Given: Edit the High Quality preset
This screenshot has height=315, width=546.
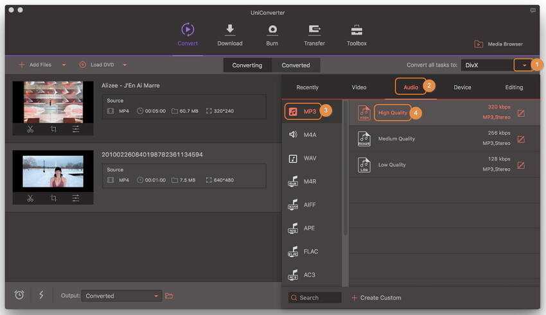Looking at the screenshot, I should coord(521,113).
